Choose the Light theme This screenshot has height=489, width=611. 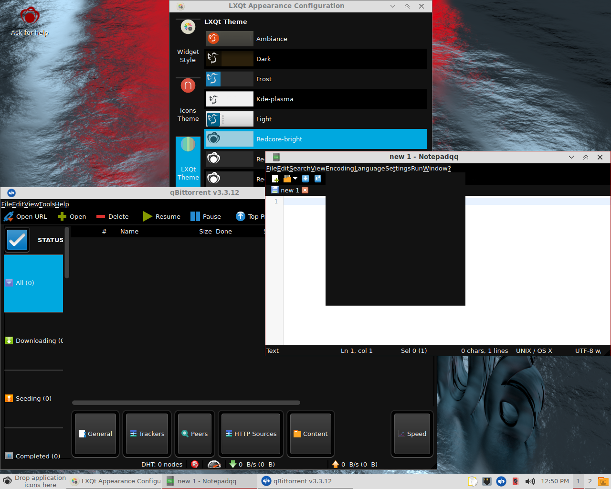pyautogui.click(x=316, y=119)
